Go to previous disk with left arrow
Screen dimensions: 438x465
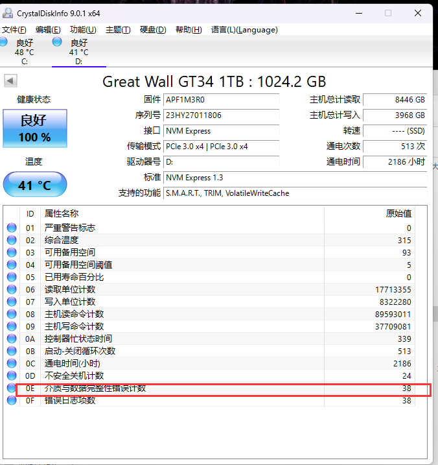pyautogui.click(x=10, y=80)
